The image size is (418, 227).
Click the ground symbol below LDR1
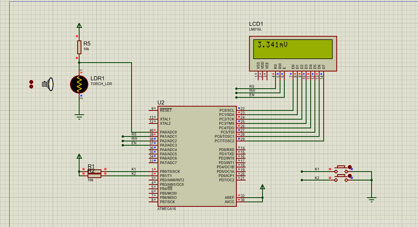pos(79,117)
